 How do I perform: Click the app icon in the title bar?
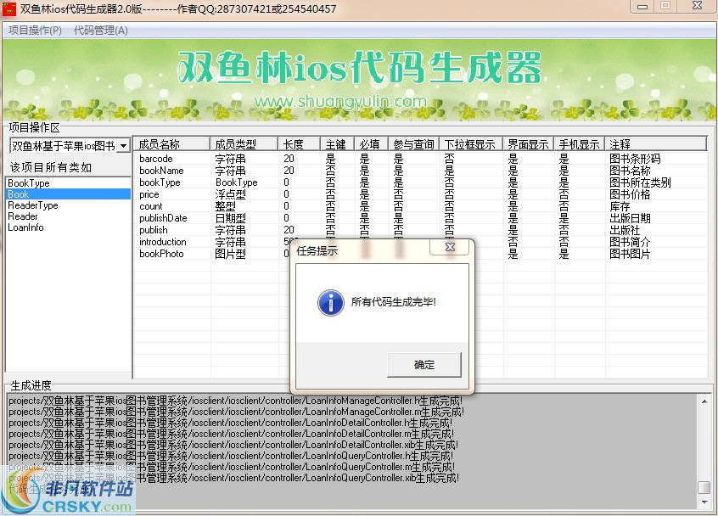tap(9, 9)
